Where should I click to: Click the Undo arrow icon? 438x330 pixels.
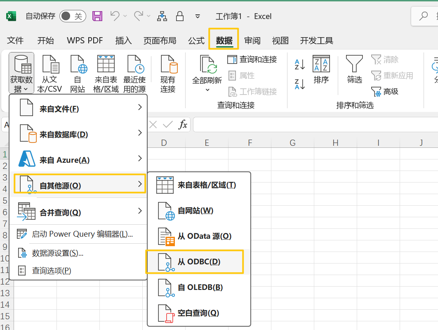[x=115, y=16]
